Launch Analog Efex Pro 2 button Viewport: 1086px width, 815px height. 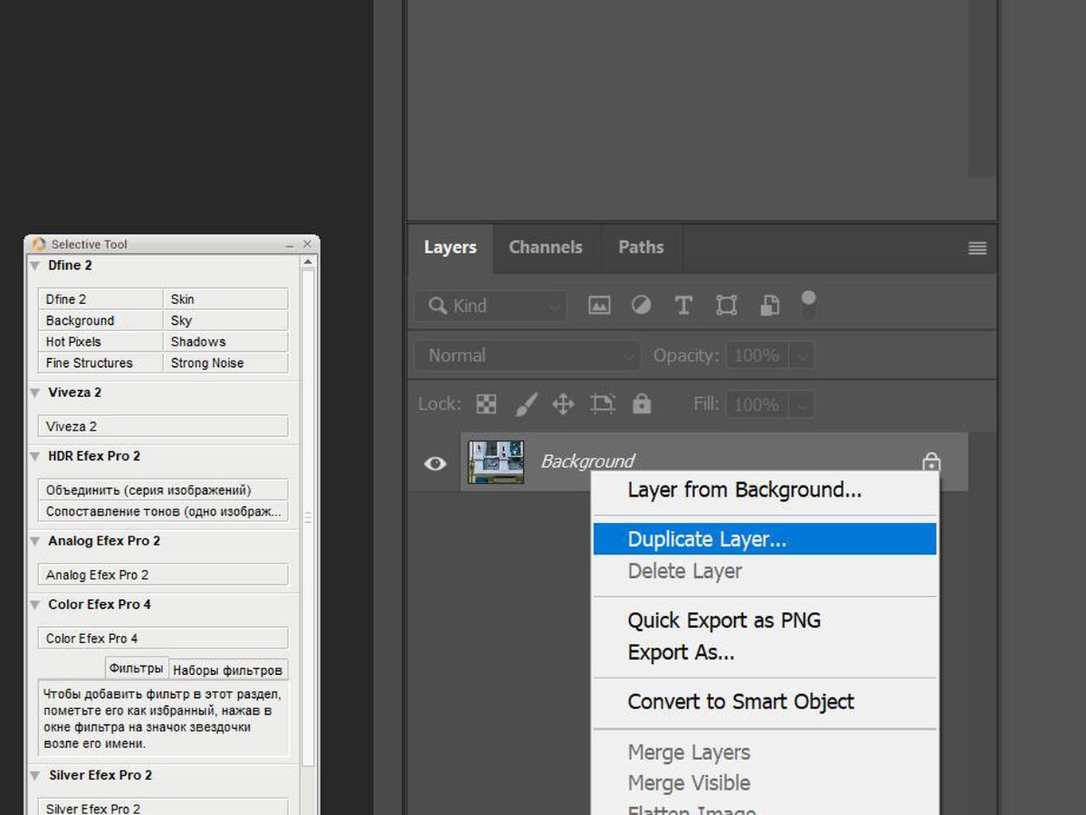tap(163, 575)
